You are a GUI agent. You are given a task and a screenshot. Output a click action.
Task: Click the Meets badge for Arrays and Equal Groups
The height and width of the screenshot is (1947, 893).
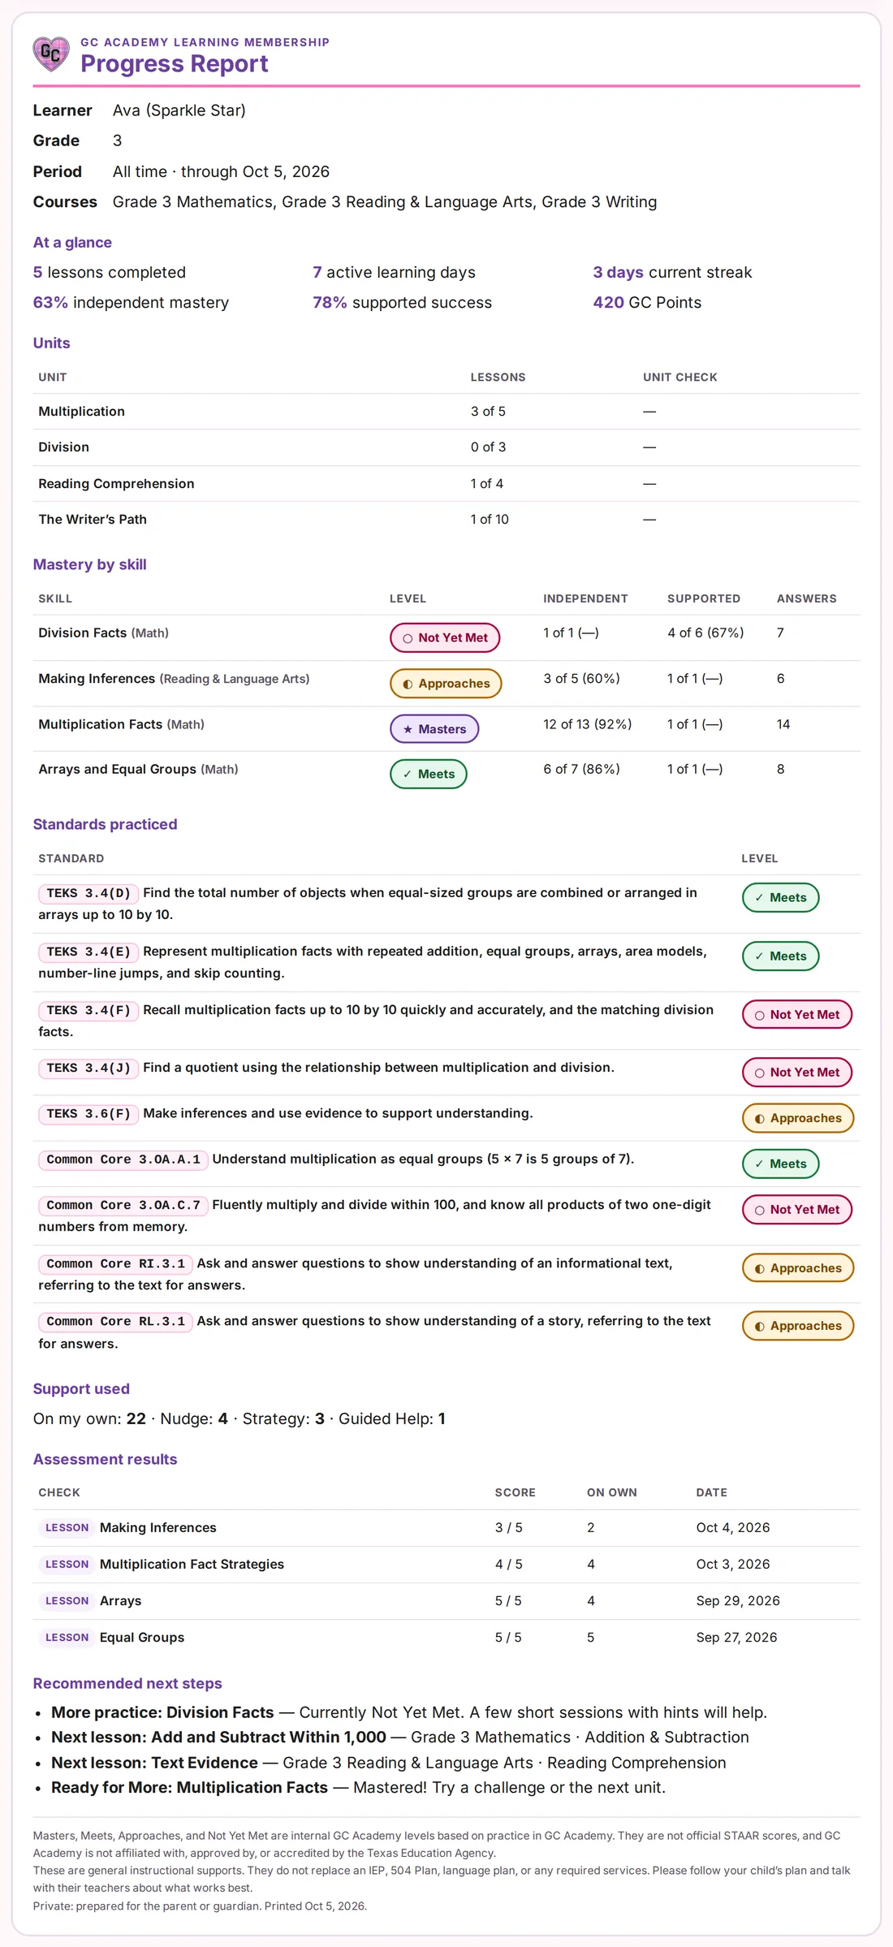pos(429,774)
